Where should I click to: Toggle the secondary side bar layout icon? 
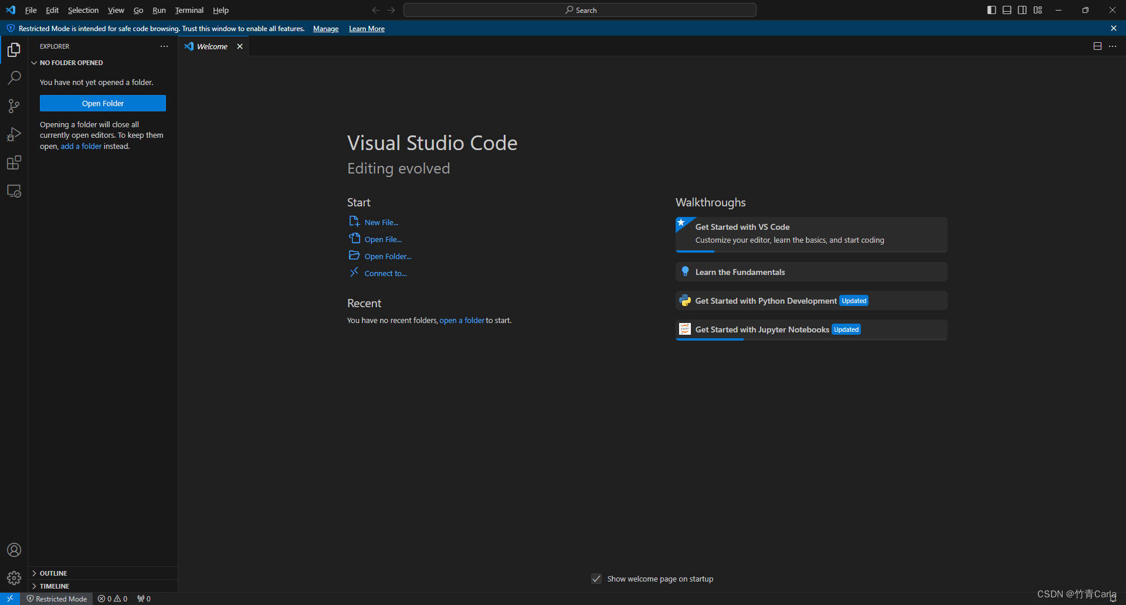pos(1022,10)
